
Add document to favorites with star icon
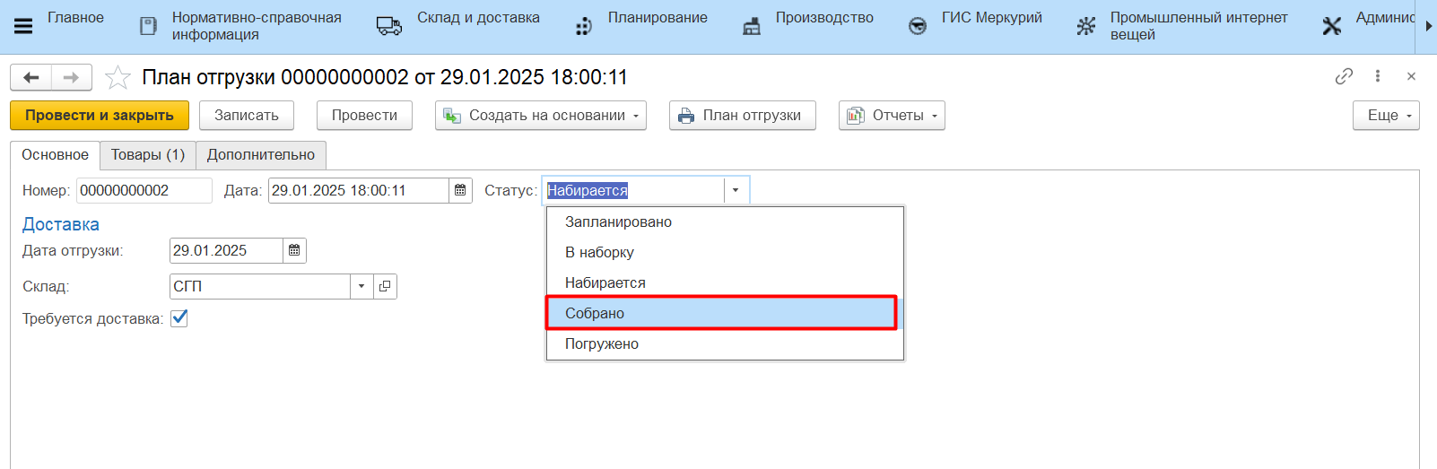tap(118, 78)
